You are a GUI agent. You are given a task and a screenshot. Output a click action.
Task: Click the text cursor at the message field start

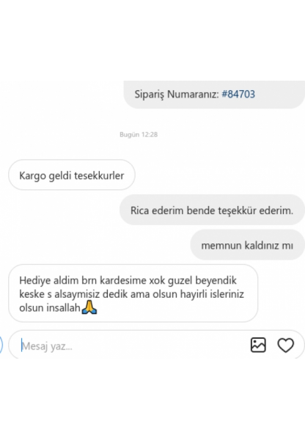(x=21, y=345)
